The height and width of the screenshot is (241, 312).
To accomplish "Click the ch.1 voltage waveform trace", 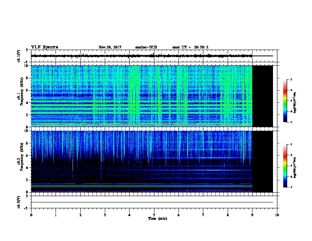I will pos(141,56).
